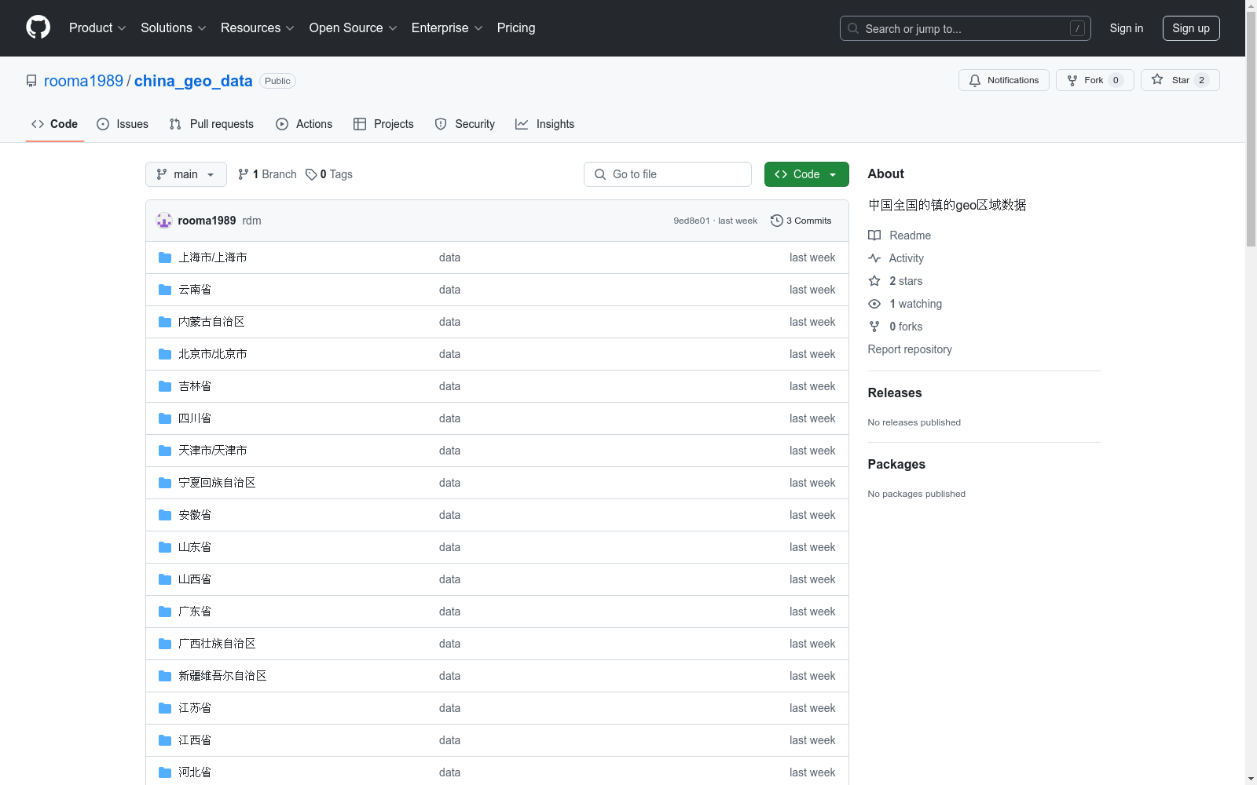This screenshot has height=785, width=1257.
Task: Click the Sign in link
Action: [1127, 28]
